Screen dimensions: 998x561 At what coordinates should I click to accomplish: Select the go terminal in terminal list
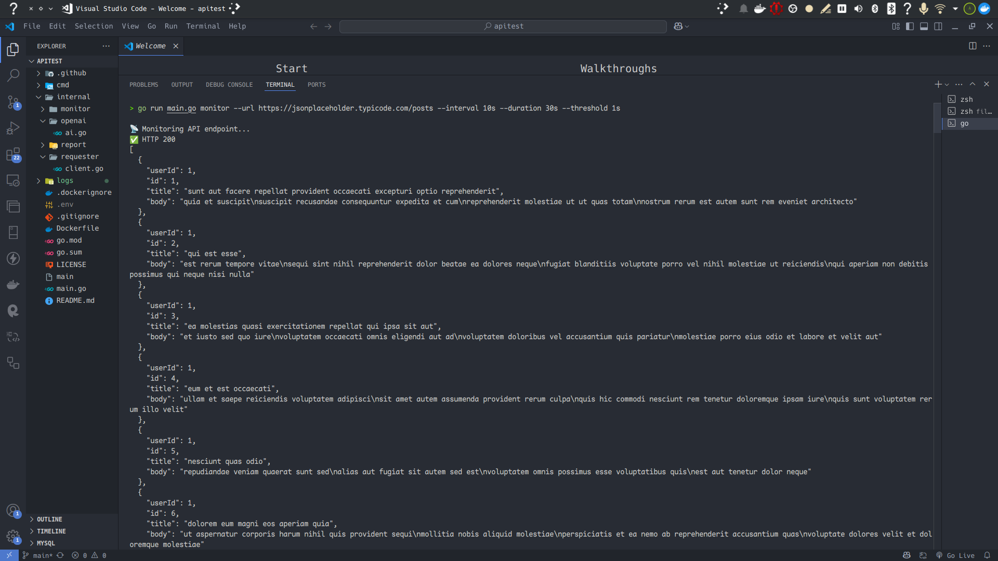pyautogui.click(x=969, y=123)
